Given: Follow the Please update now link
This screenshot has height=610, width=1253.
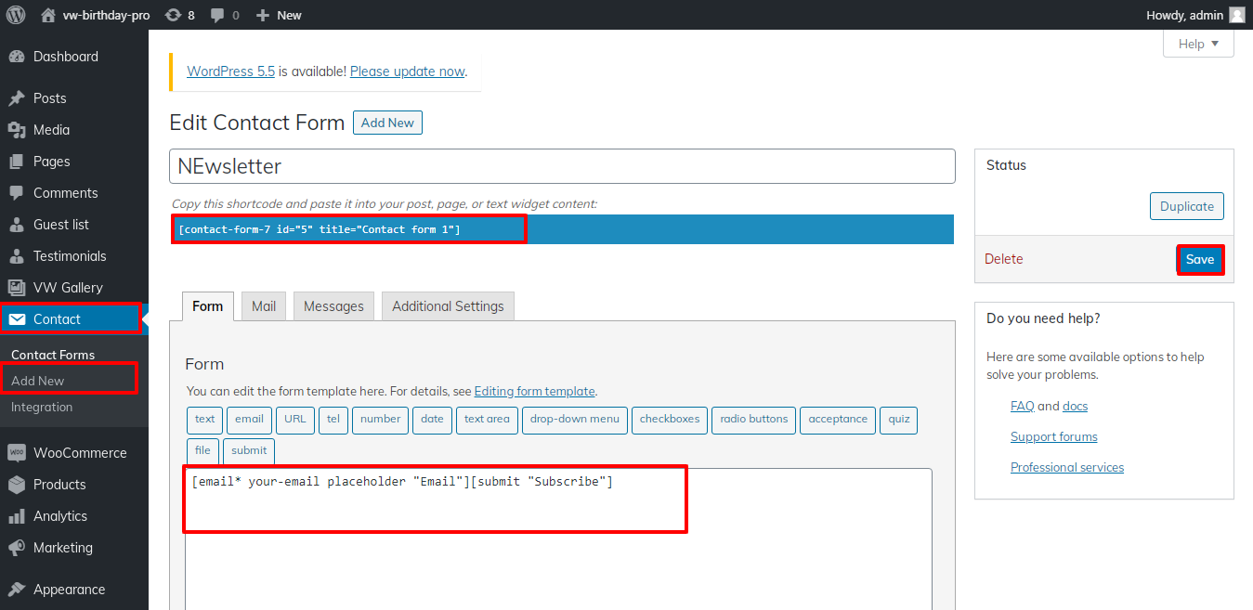Looking at the screenshot, I should point(407,71).
